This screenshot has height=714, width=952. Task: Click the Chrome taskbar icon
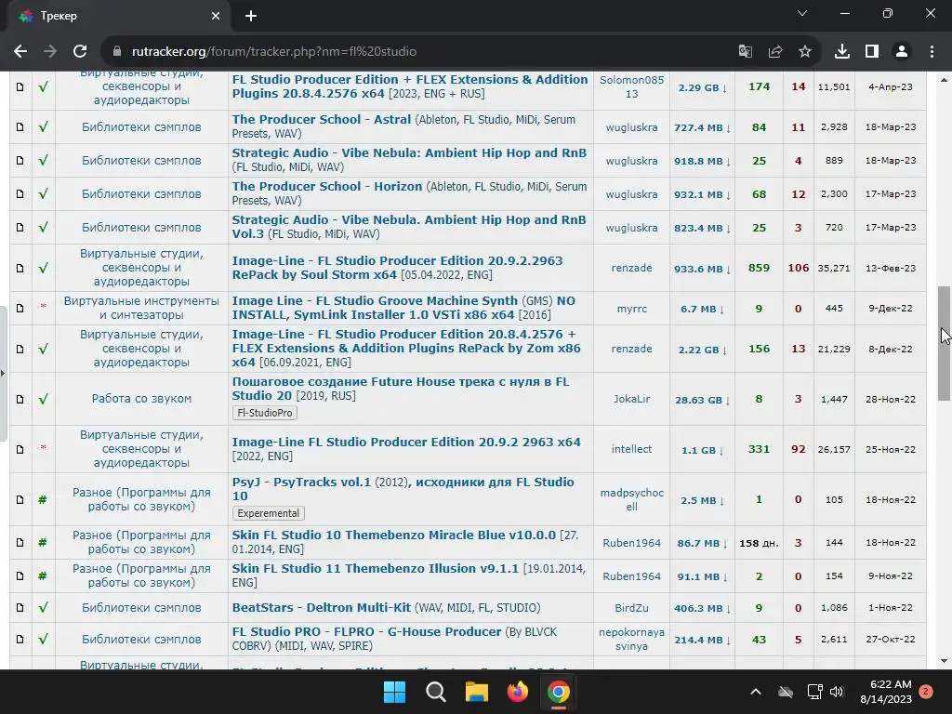559,692
